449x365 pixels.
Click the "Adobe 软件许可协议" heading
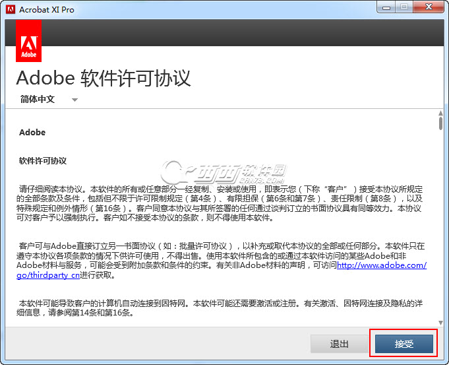click(104, 78)
